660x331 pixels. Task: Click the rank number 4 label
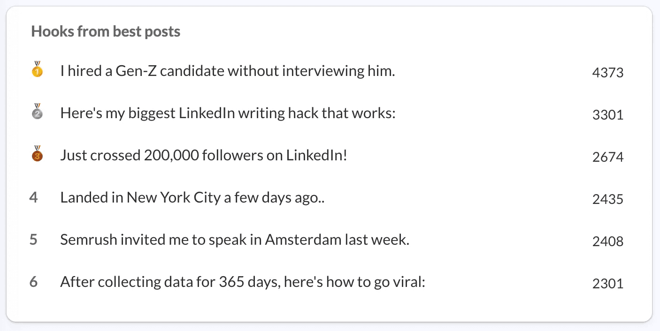[x=33, y=197]
